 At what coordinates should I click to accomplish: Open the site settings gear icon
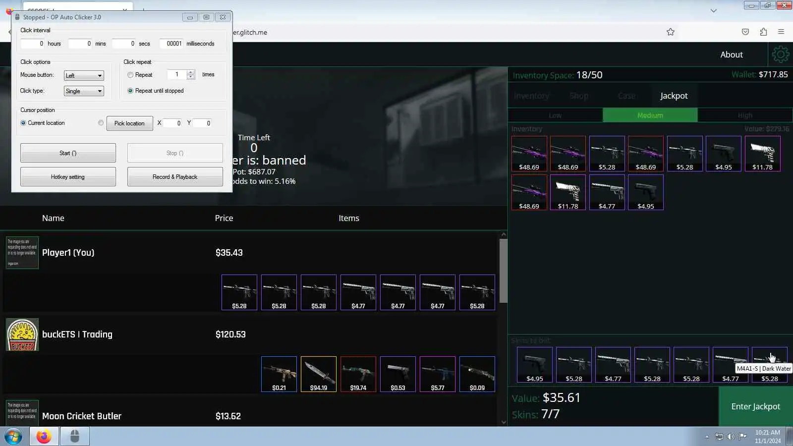coord(780,55)
